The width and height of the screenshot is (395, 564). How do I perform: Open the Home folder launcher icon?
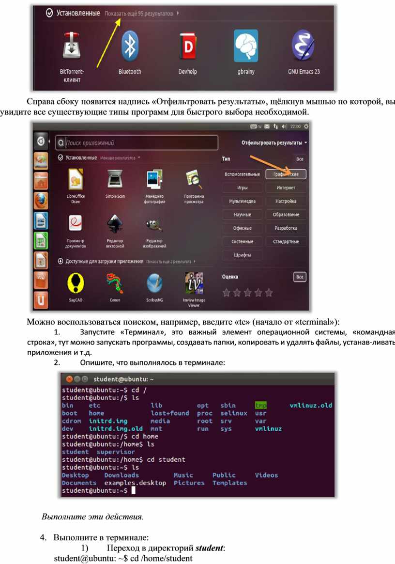(x=41, y=181)
